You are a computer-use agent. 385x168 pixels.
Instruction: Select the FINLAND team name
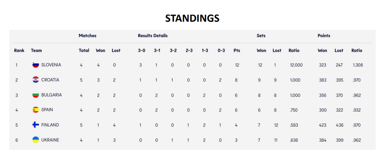(50, 125)
